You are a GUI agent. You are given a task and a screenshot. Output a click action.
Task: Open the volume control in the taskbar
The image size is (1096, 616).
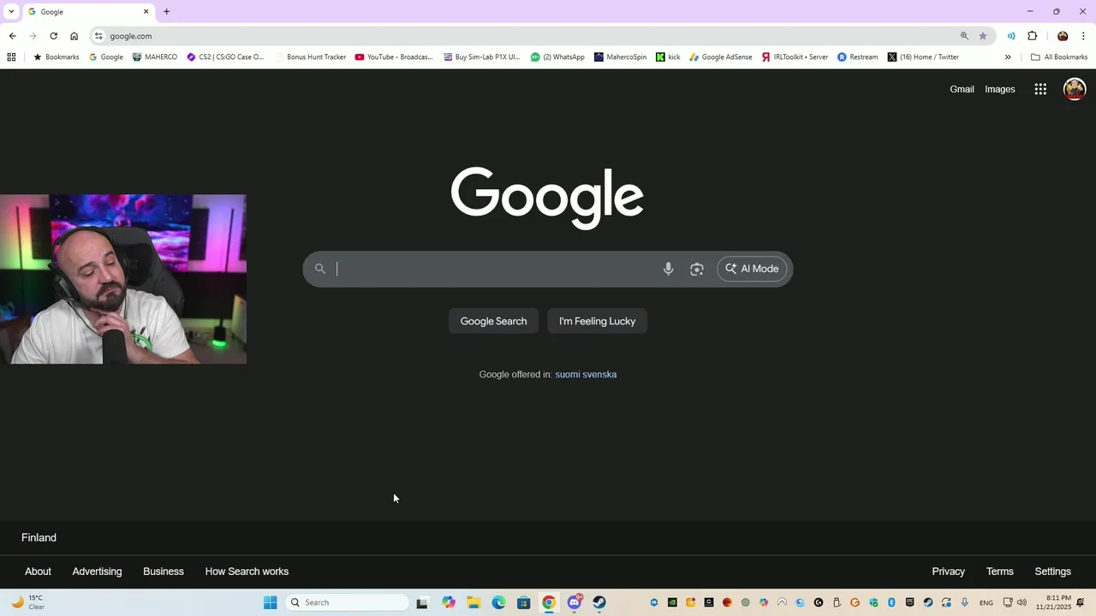(x=1022, y=602)
